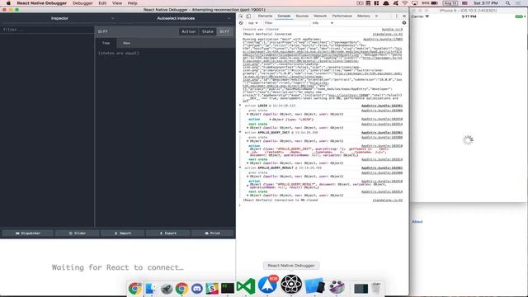
Task: Expand the {type: "LOGIN"} action object
Action: (x=270, y=119)
